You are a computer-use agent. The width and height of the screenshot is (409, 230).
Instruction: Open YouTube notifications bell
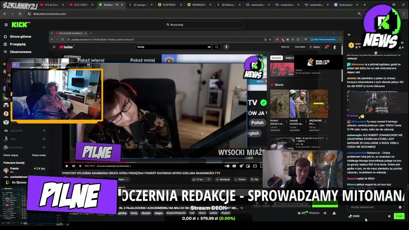coord(327,47)
